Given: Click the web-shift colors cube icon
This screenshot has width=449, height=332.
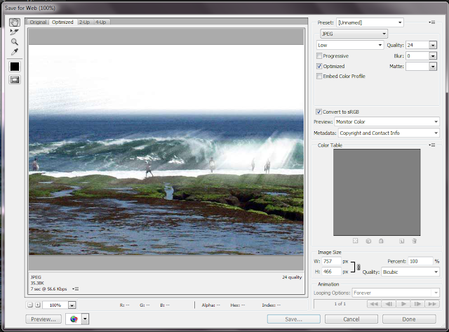Looking at the screenshot, I should pos(368,241).
